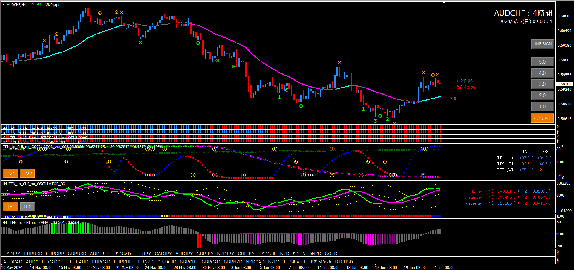Select the 3.0 level button
574x270 pixels.
542,84
